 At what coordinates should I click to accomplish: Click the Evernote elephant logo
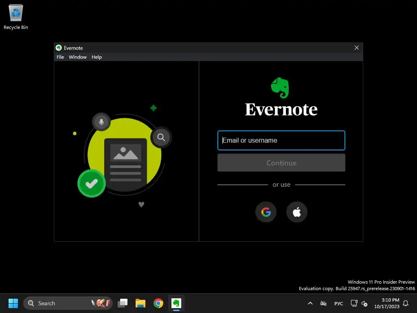pyautogui.click(x=280, y=88)
